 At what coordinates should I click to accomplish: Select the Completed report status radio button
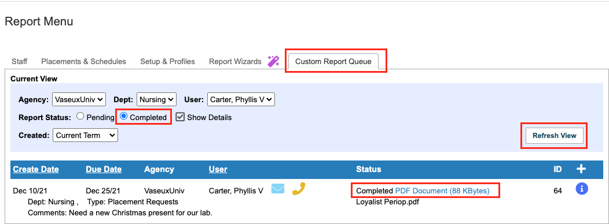coord(124,116)
